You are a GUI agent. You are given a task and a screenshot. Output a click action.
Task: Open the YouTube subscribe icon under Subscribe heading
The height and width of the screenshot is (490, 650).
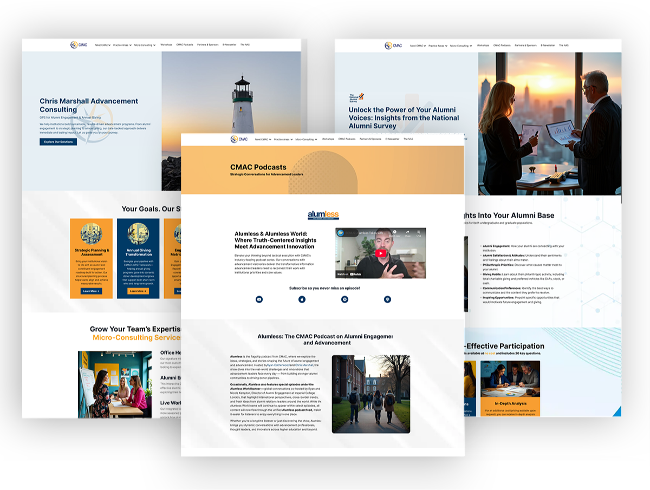259,299
